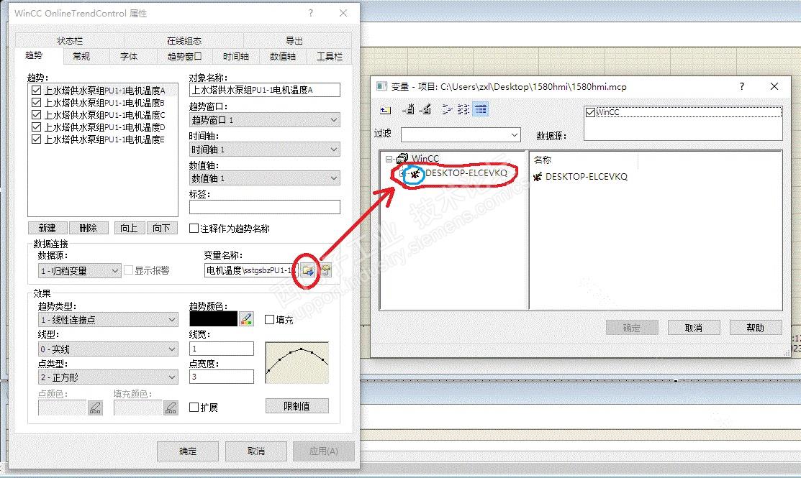
Task: Click the 新建 button
Action: click(x=47, y=228)
